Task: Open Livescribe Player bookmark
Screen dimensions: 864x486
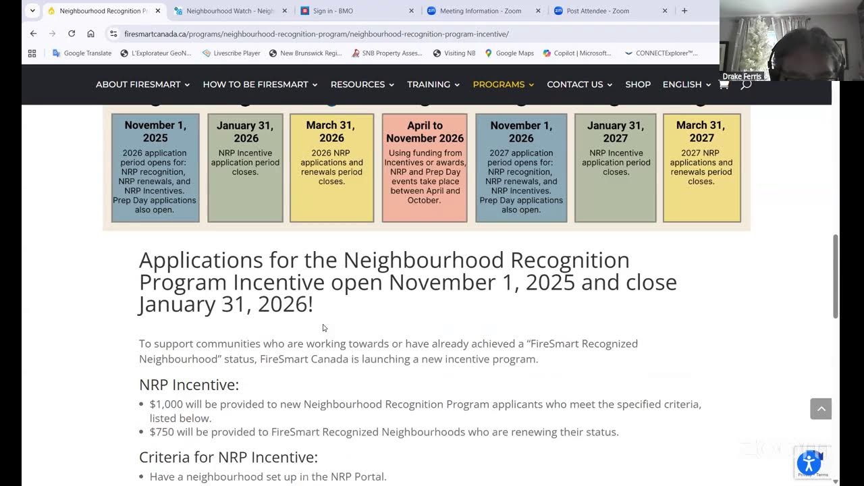Action: pos(231,53)
